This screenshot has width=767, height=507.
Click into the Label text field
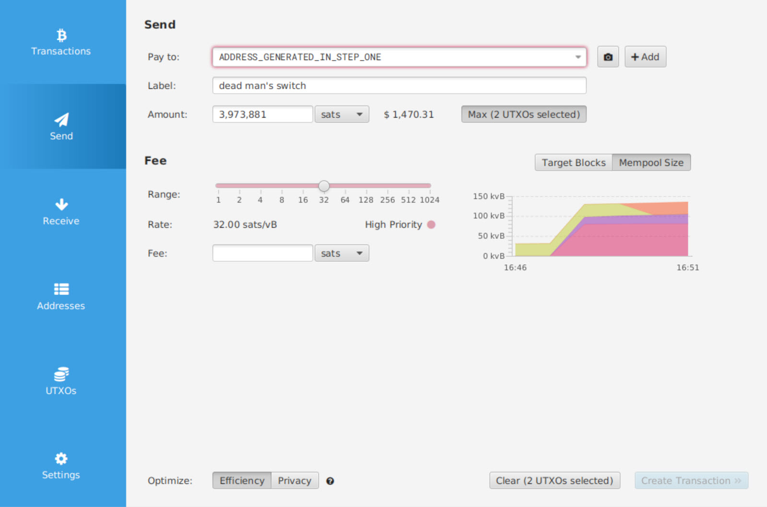click(x=399, y=86)
